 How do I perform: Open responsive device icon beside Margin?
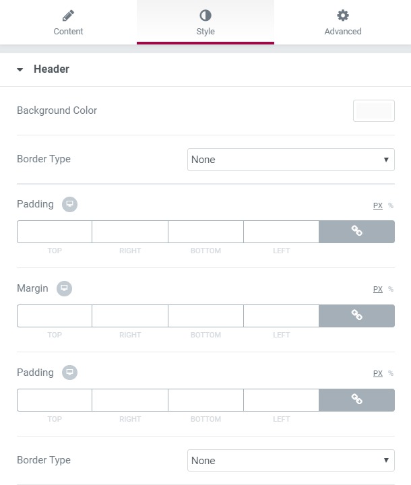64,288
